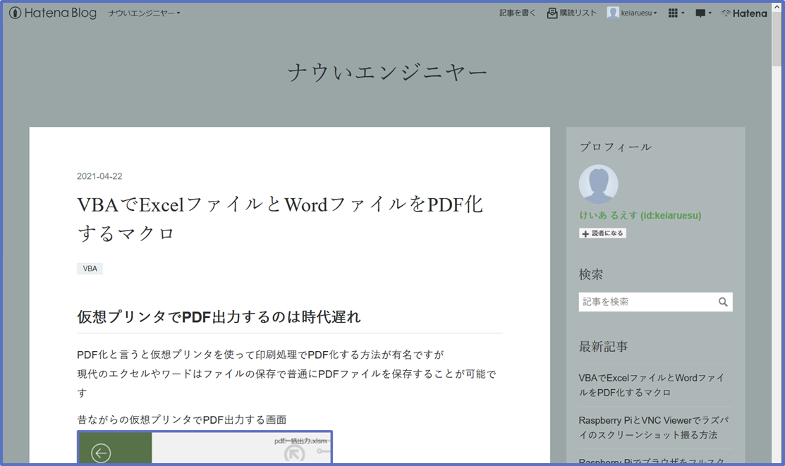Click the browser scrollbar up arrow
The image size is (785, 466).
pos(775,6)
